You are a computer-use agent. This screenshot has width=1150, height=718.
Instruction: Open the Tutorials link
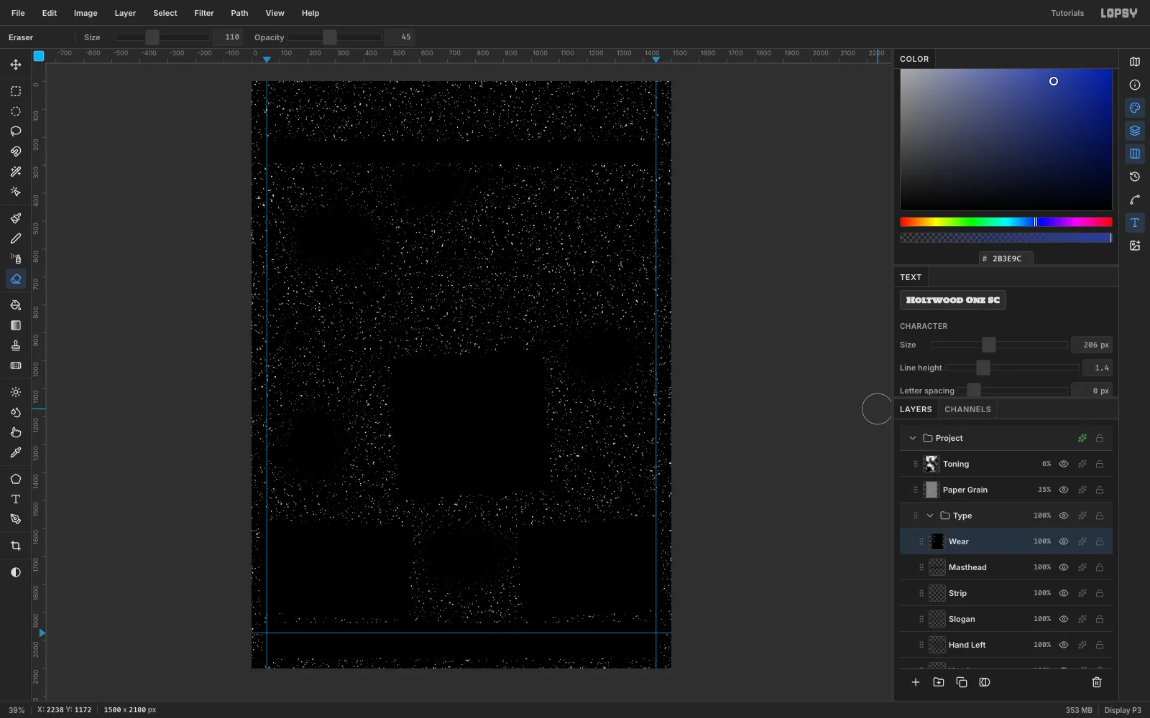[x=1067, y=13]
